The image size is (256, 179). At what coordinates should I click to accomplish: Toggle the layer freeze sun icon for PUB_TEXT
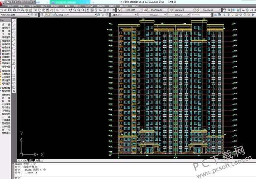click(x=49, y=15)
